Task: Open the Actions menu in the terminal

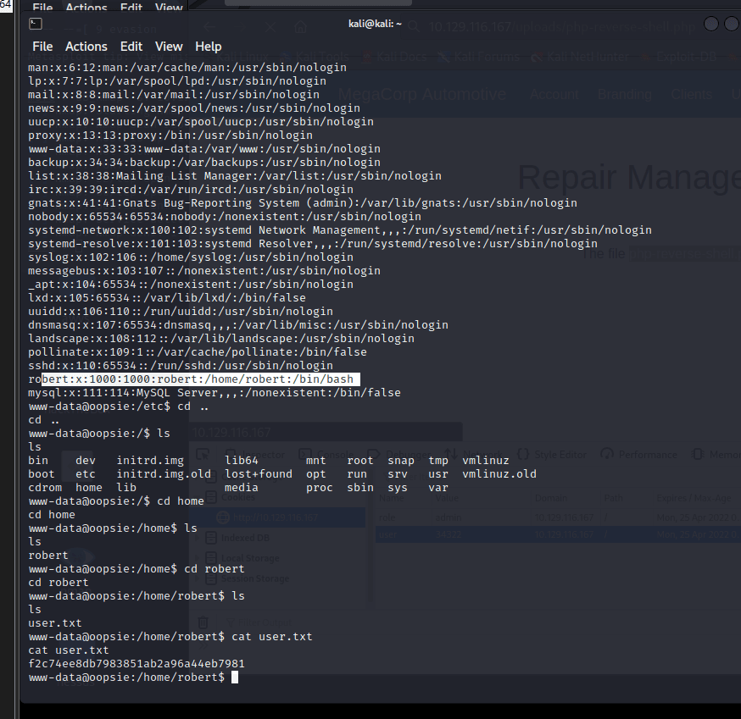Action: [86, 47]
